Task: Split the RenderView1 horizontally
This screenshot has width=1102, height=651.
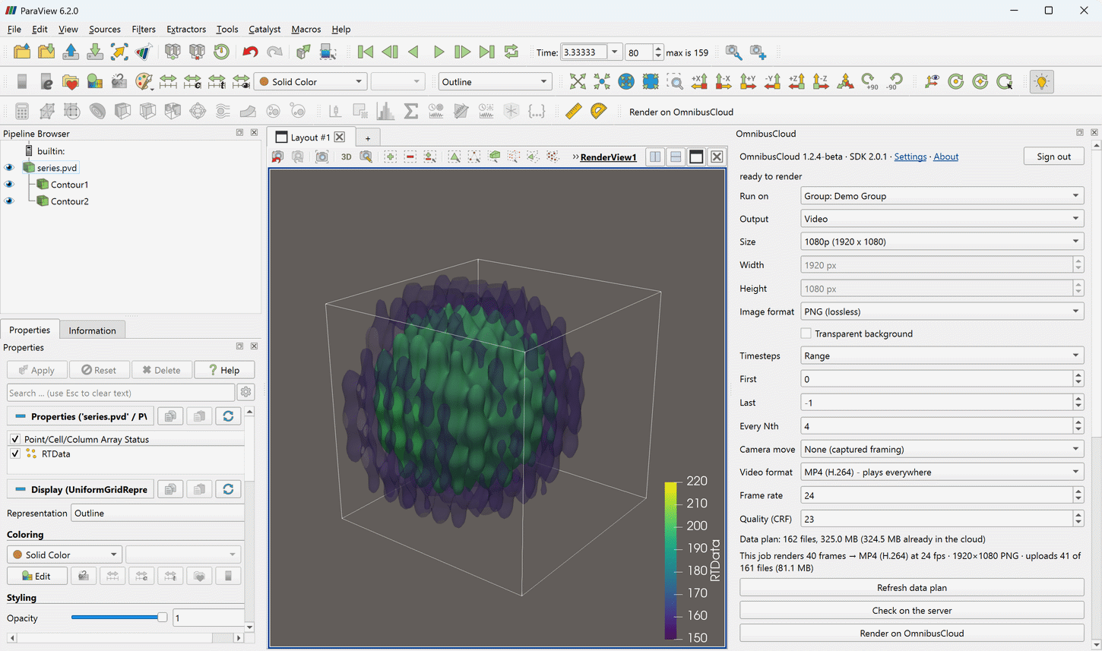Action: (x=655, y=157)
